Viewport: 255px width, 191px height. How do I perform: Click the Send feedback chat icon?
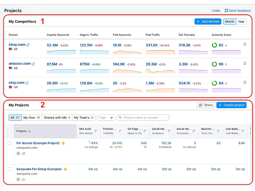(226, 11)
